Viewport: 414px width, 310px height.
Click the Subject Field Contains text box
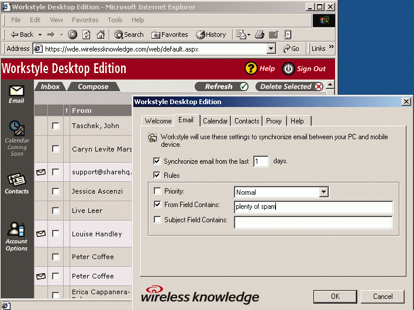(313, 222)
